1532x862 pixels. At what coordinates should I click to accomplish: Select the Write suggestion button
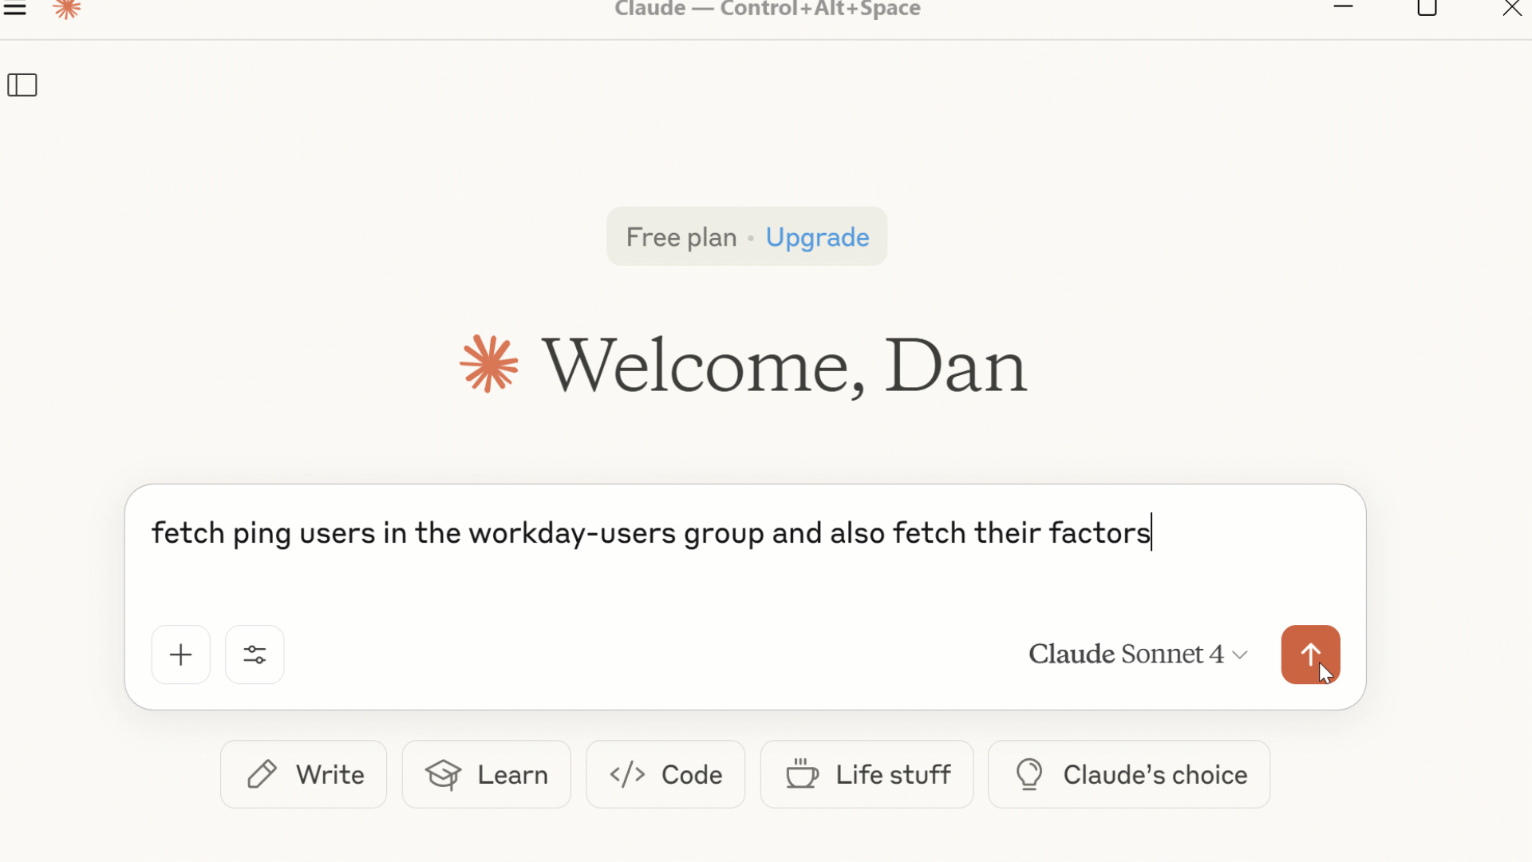(x=303, y=774)
